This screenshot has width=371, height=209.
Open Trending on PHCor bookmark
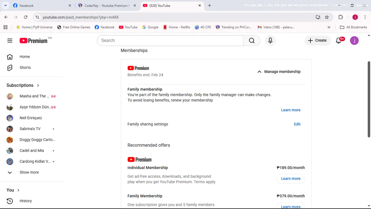(x=234, y=27)
